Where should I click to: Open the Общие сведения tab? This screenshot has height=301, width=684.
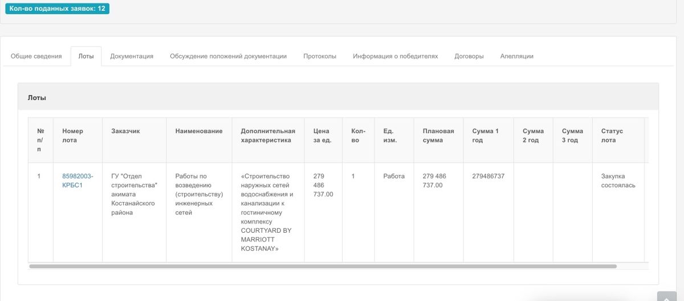(x=36, y=56)
